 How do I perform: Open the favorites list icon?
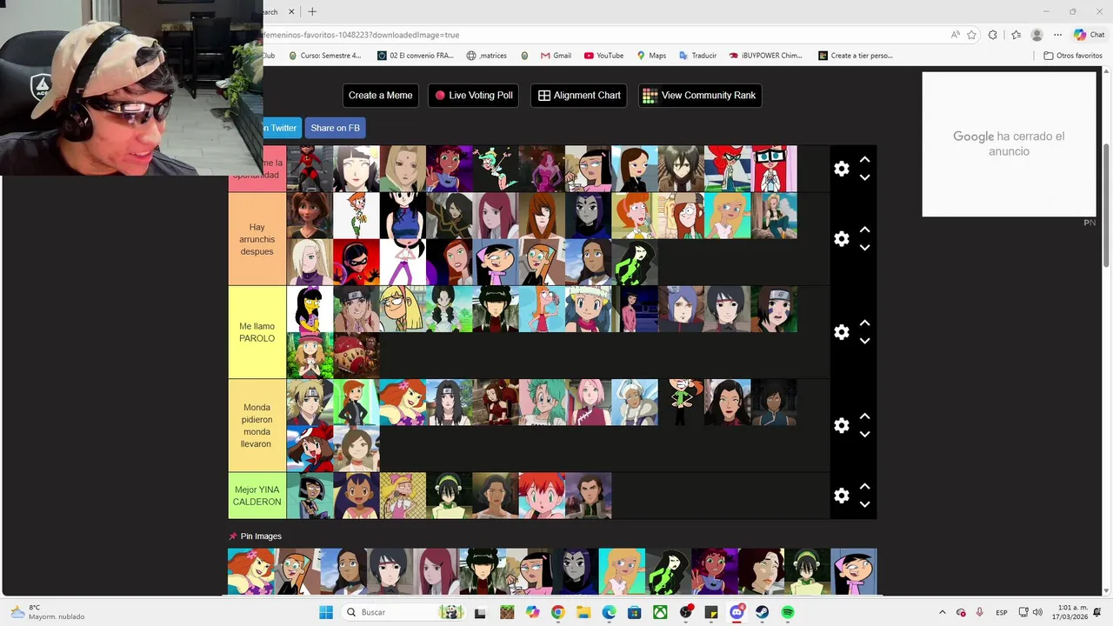pos(1016,35)
